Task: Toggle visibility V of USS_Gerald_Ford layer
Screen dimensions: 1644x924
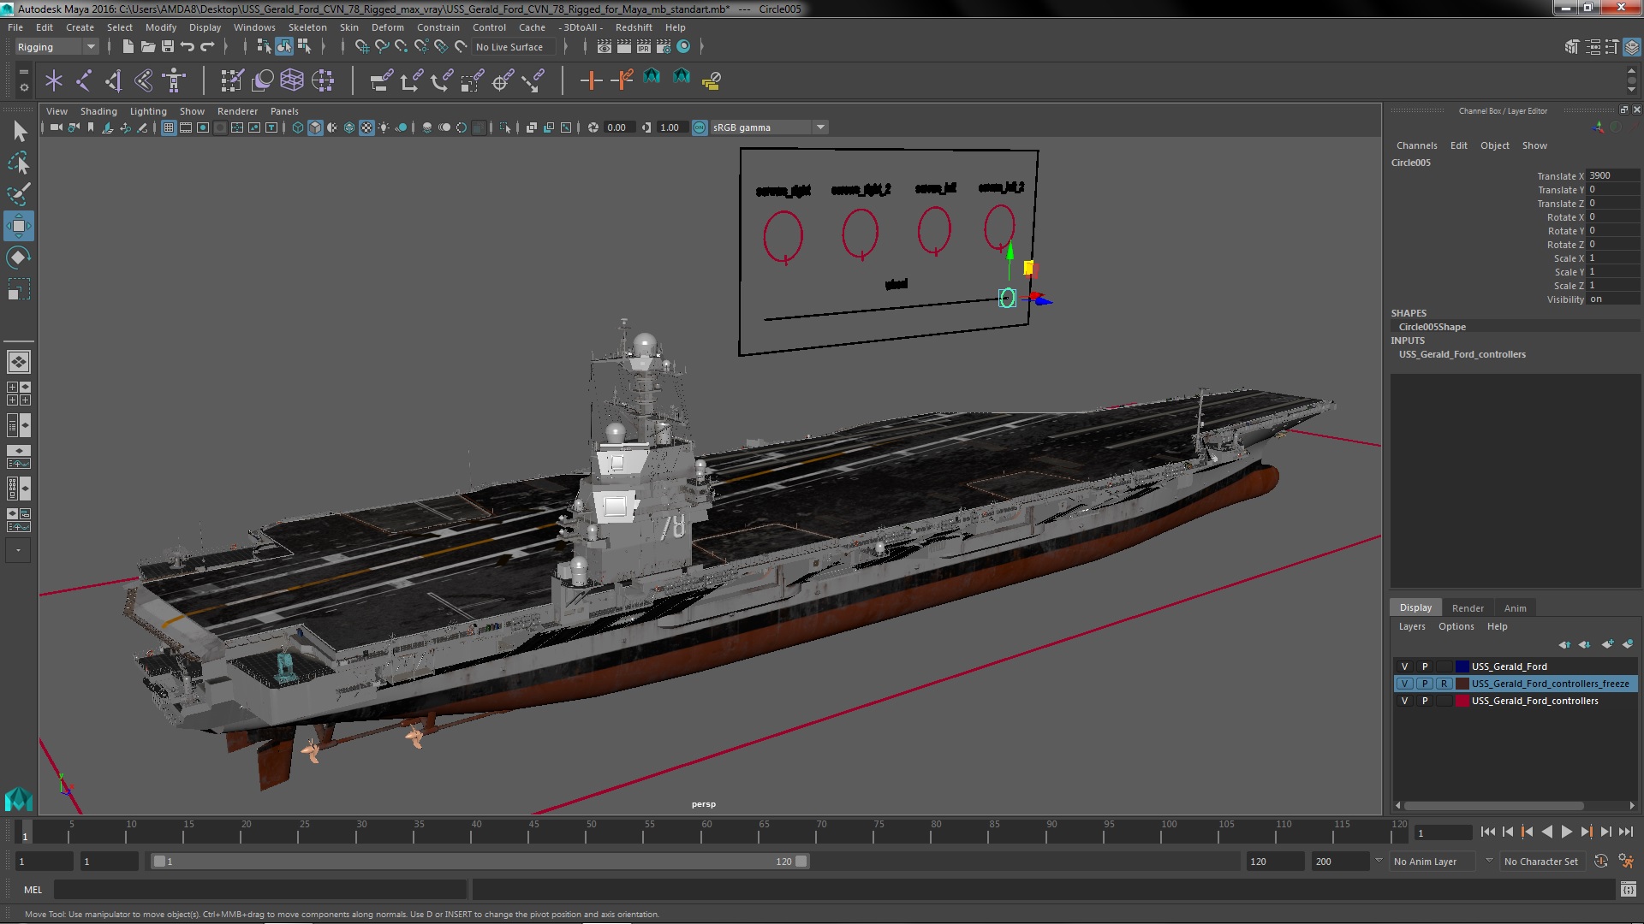Action: coord(1404,666)
